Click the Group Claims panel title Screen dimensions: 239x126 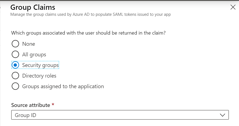32,7
